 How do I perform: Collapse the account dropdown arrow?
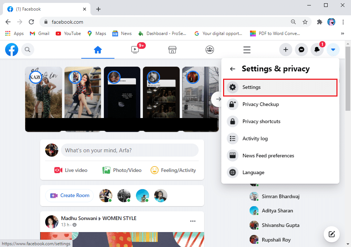tap(333, 50)
